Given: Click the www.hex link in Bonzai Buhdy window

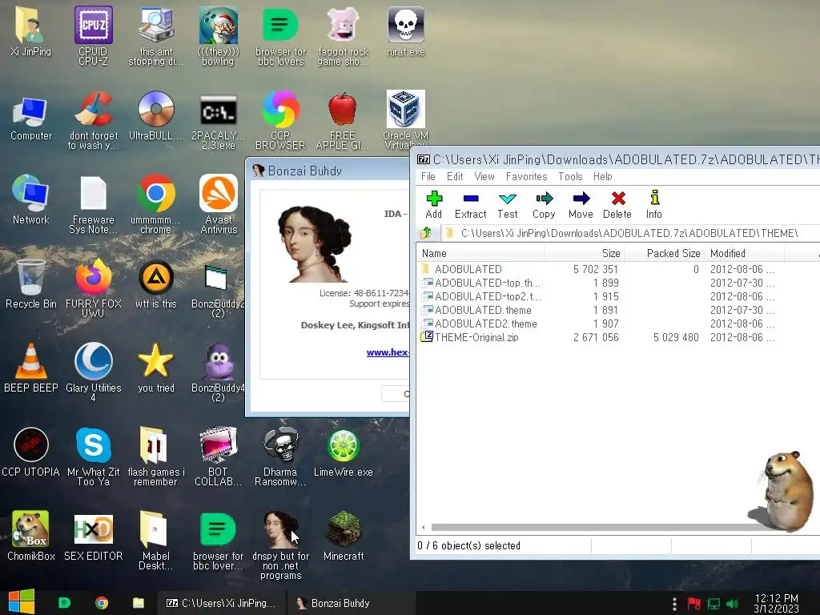Looking at the screenshot, I should [x=388, y=352].
